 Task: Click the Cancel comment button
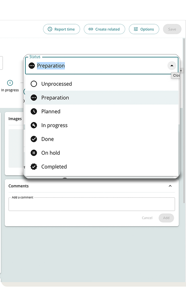[147, 218]
